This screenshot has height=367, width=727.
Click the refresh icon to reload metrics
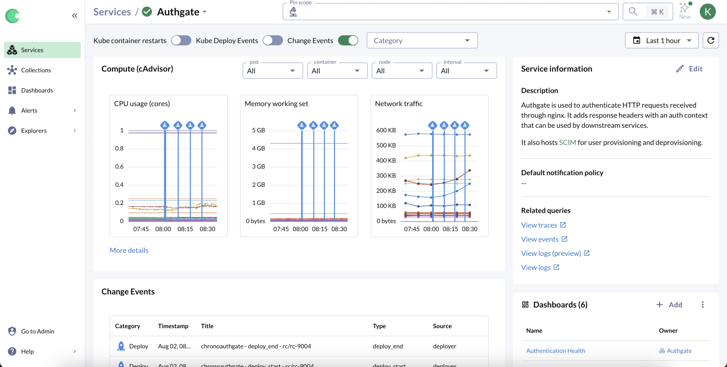coord(711,40)
